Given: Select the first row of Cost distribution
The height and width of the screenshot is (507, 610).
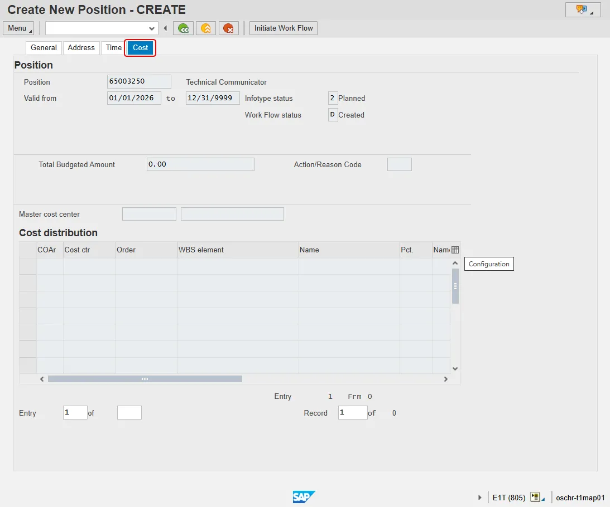Looking at the screenshot, I should 27,266.
